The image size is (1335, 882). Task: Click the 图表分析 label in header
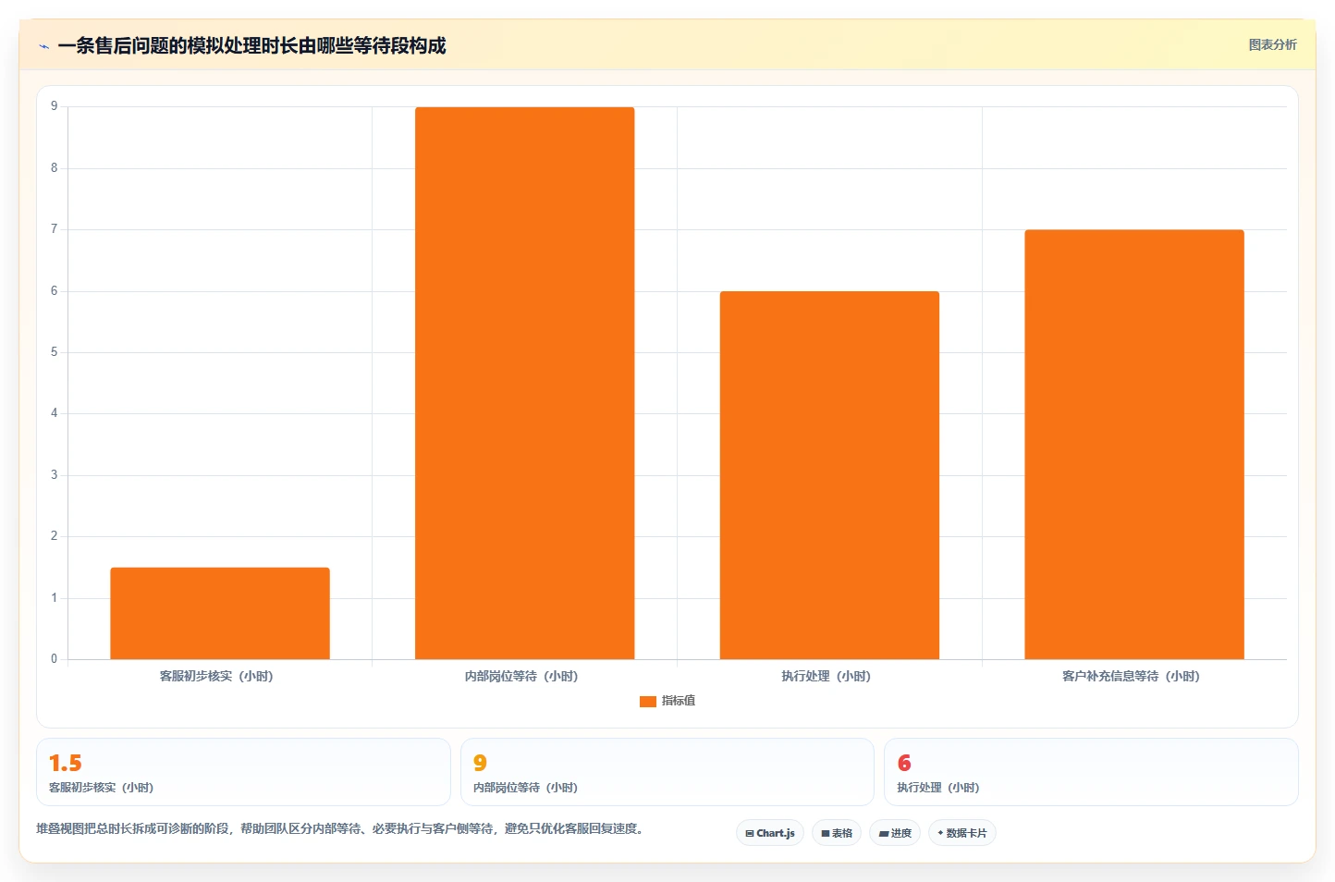(1272, 44)
